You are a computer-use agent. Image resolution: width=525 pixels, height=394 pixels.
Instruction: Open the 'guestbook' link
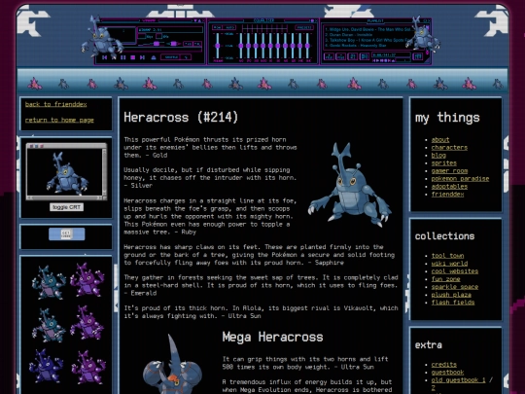pyautogui.click(x=447, y=373)
